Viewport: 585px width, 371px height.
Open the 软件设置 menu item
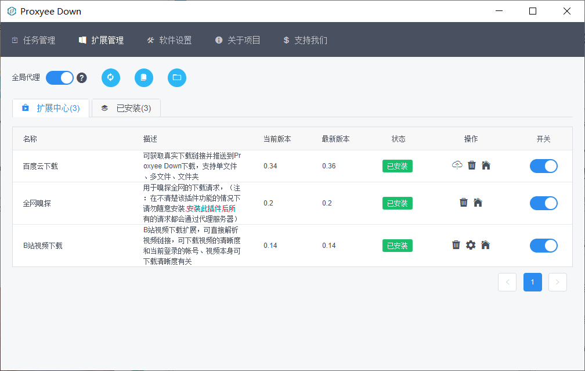point(169,40)
